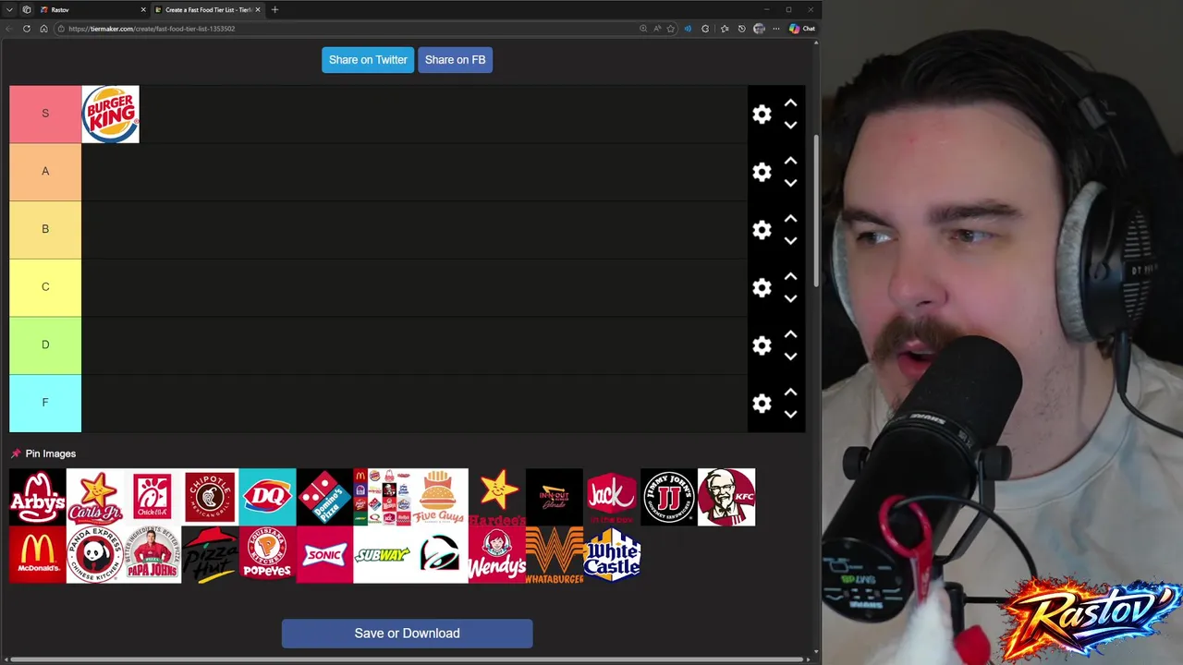Viewport: 1183px width, 665px height.
Task: Reload the page in browser toolbar
Action: (x=26, y=29)
